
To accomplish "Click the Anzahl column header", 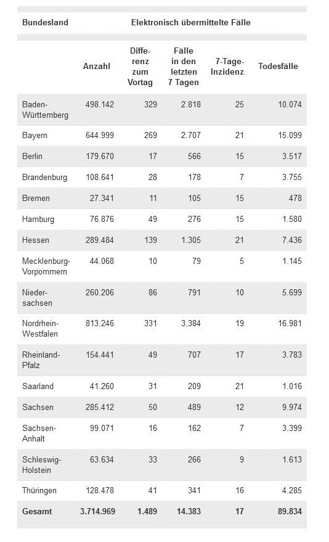I will 96,67.
